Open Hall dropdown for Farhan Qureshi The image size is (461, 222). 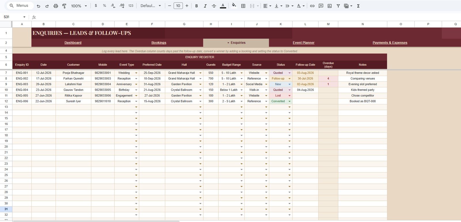coord(201,79)
